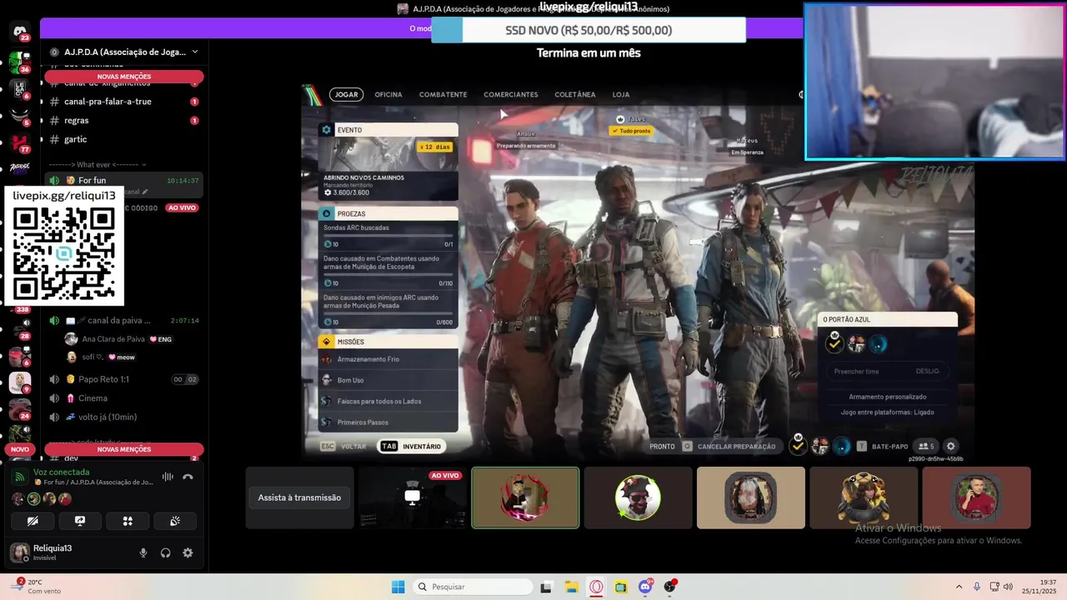The height and width of the screenshot is (600, 1067).
Task: Open Opera GX browser from taskbar
Action: click(596, 587)
